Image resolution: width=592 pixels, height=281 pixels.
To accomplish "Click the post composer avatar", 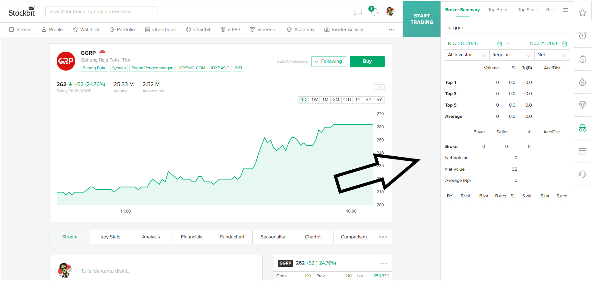I will (65, 271).
